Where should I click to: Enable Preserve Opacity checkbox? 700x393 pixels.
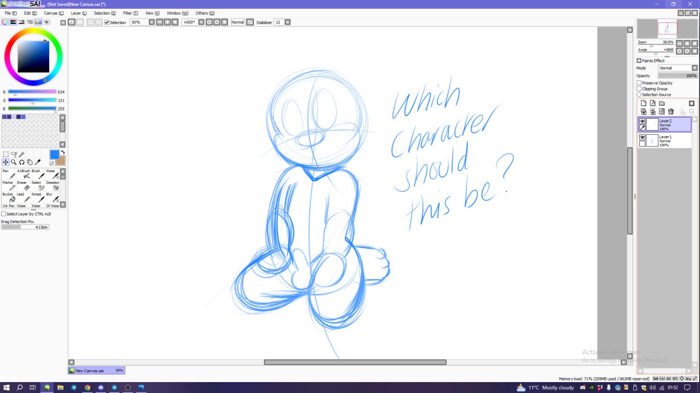[639, 83]
